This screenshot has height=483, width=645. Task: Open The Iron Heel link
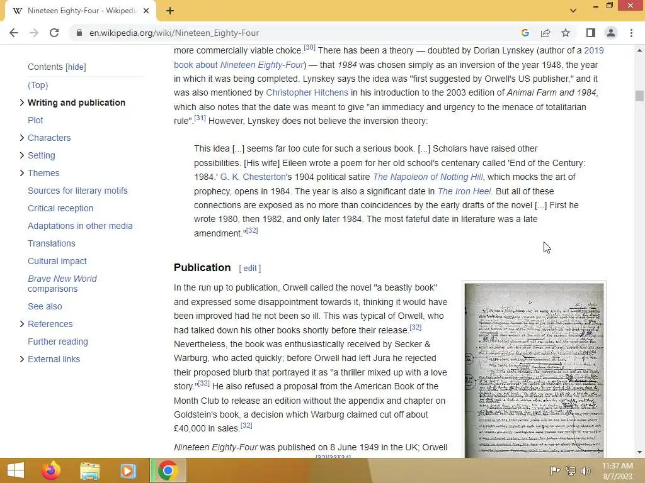click(x=464, y=191)
